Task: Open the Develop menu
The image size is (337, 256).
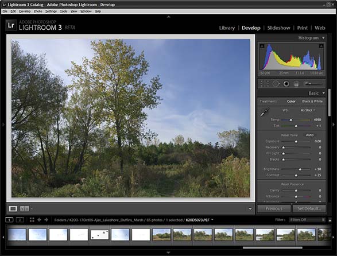Action: tap(25, 11)
